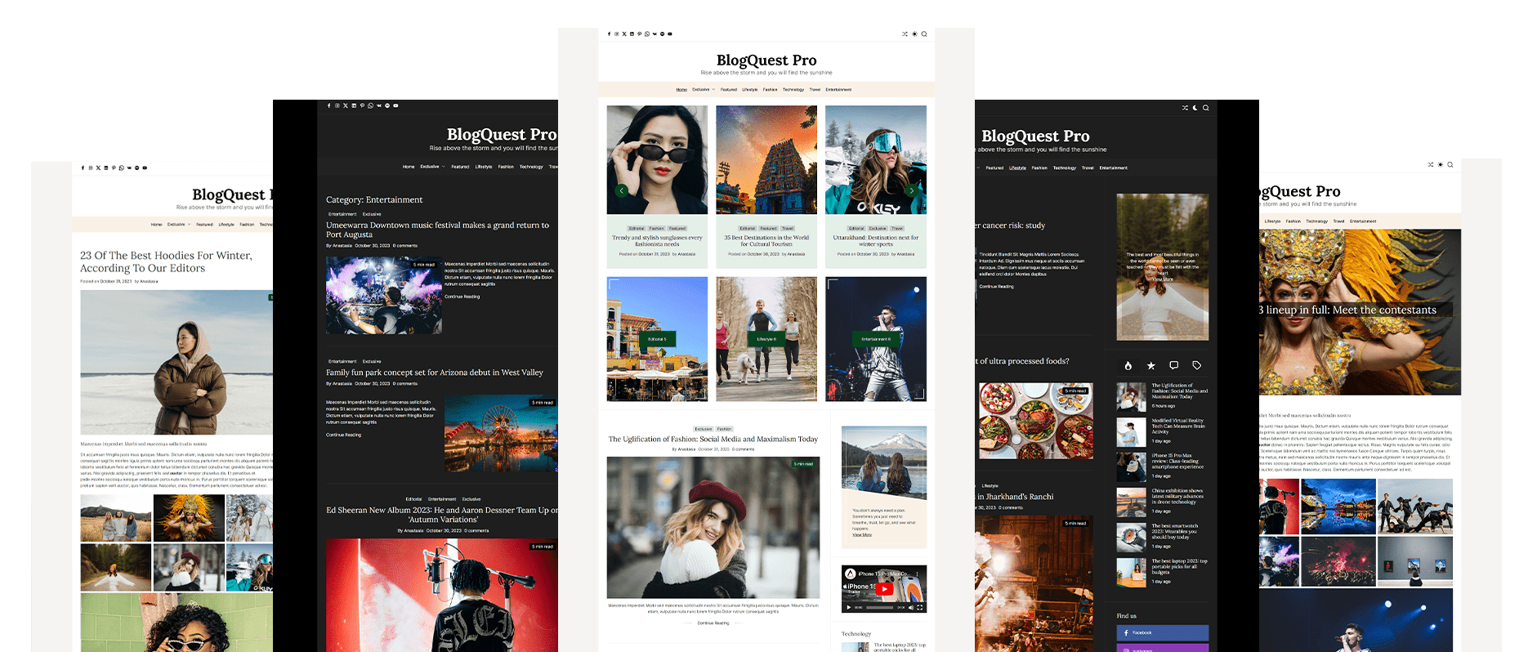1528x652 pixels.
Task: Open iPhone 15 Pro Max review sidebar post
Action: [x=1177, y=461]
